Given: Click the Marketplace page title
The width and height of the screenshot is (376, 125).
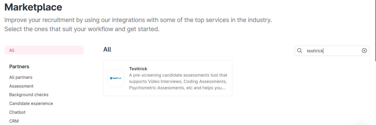Looking at the screenshot, I should pos(33,7).
